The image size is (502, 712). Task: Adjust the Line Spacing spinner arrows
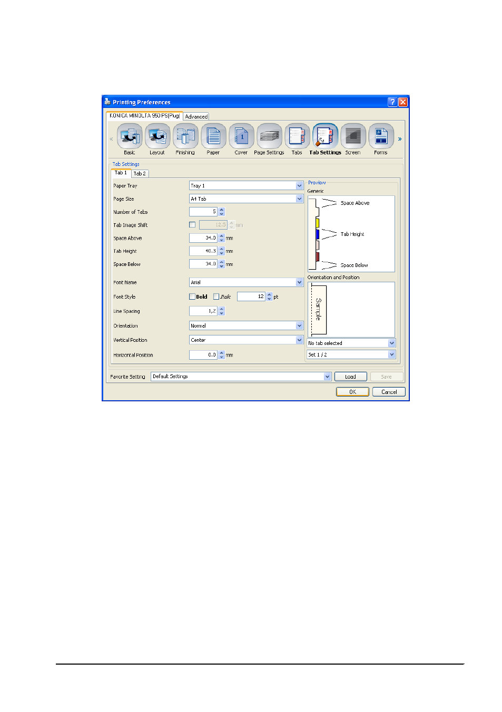coord(222,311)
